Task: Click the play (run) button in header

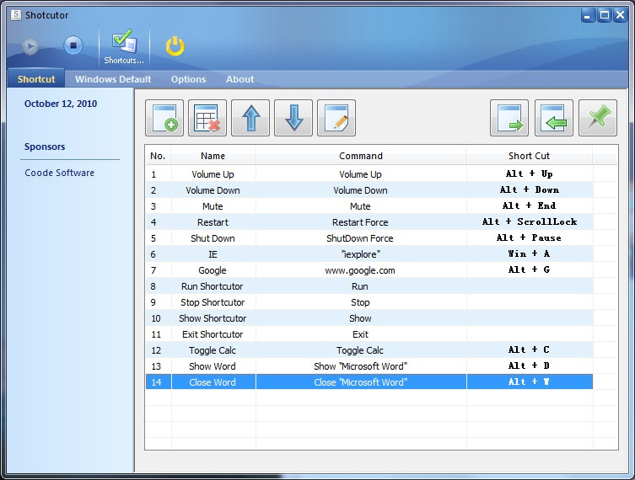Action: coord(30,45)
